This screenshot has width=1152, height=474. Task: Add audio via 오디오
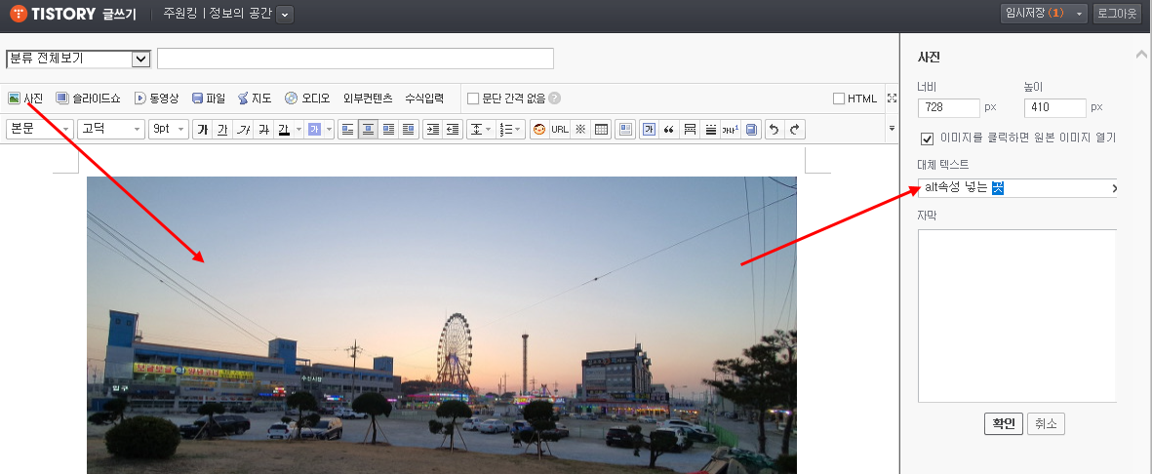coord(307,98)
